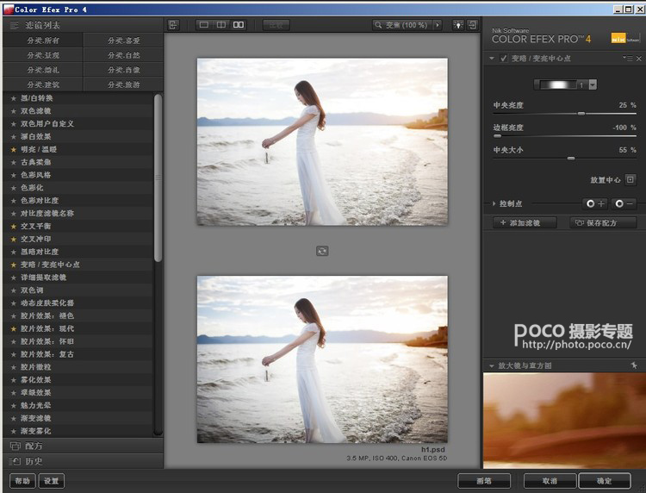
Task: Click the hide right panel icon
Action: pyautogui.click(x=473, y=25)
